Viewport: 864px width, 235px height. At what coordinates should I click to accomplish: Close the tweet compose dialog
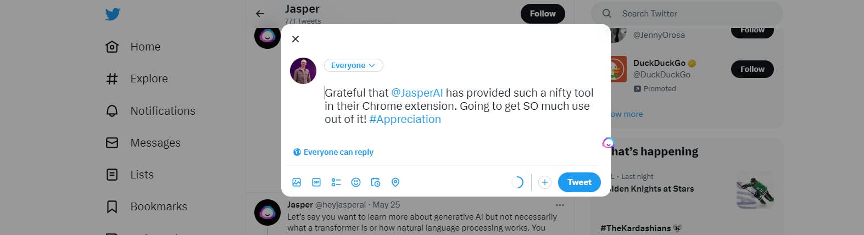click(296, 39)
